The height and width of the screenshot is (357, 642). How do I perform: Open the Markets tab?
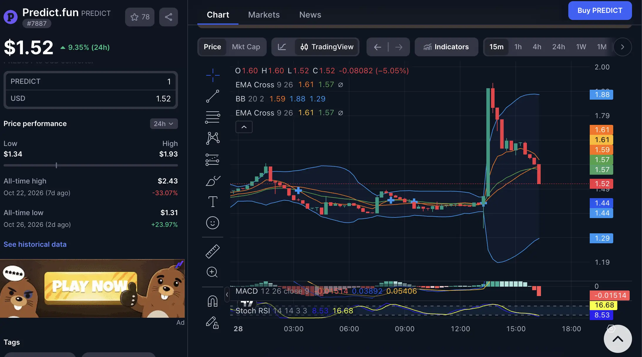[x=264, y=15]
